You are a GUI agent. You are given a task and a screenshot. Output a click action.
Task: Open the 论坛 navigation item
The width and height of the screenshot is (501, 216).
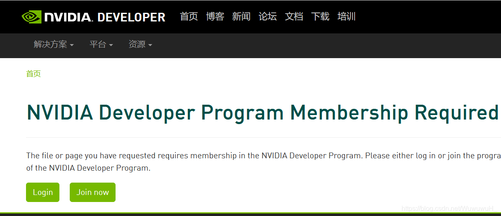pos(268,16)
